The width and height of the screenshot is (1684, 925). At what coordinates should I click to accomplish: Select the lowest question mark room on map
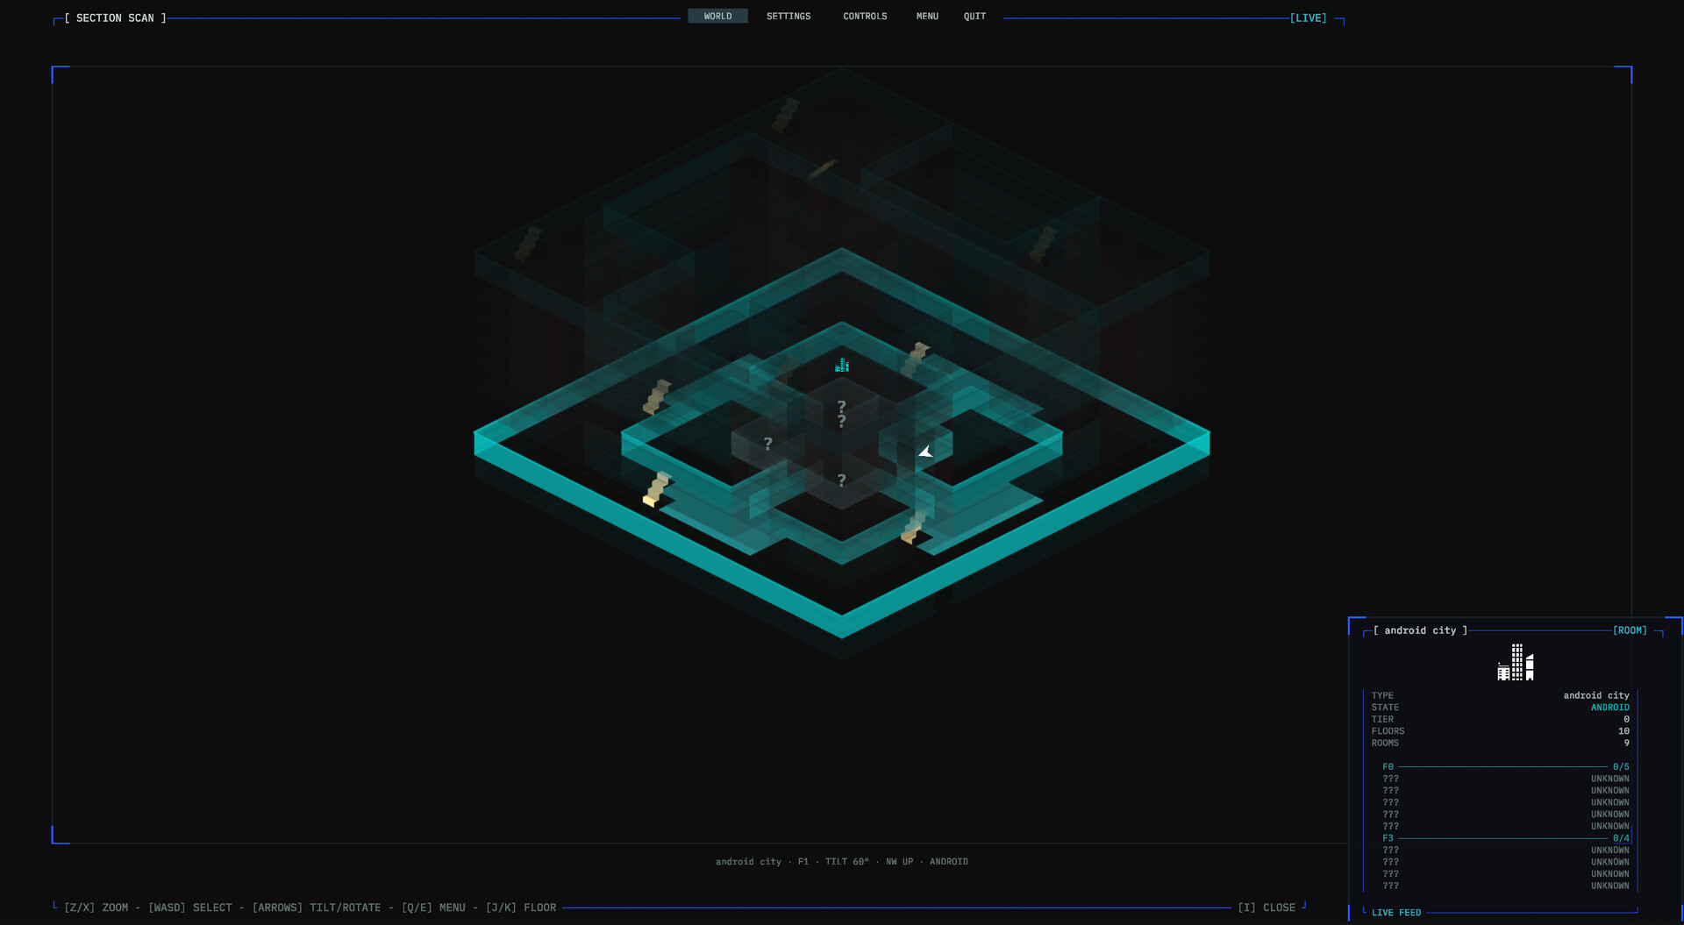click(841, 480)
